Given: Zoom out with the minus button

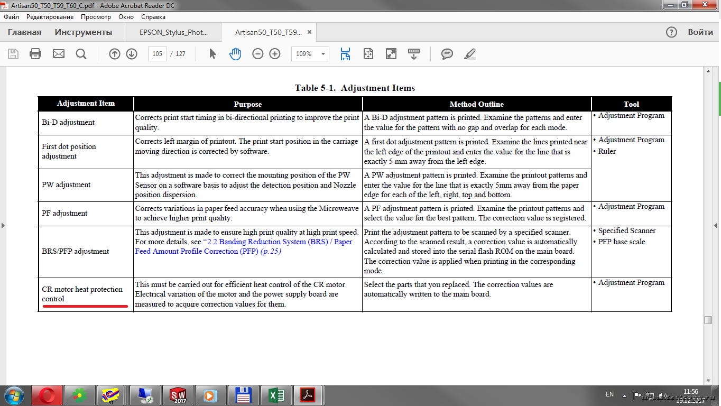Looking at the screenshot, I should click(x=257, y=54).
